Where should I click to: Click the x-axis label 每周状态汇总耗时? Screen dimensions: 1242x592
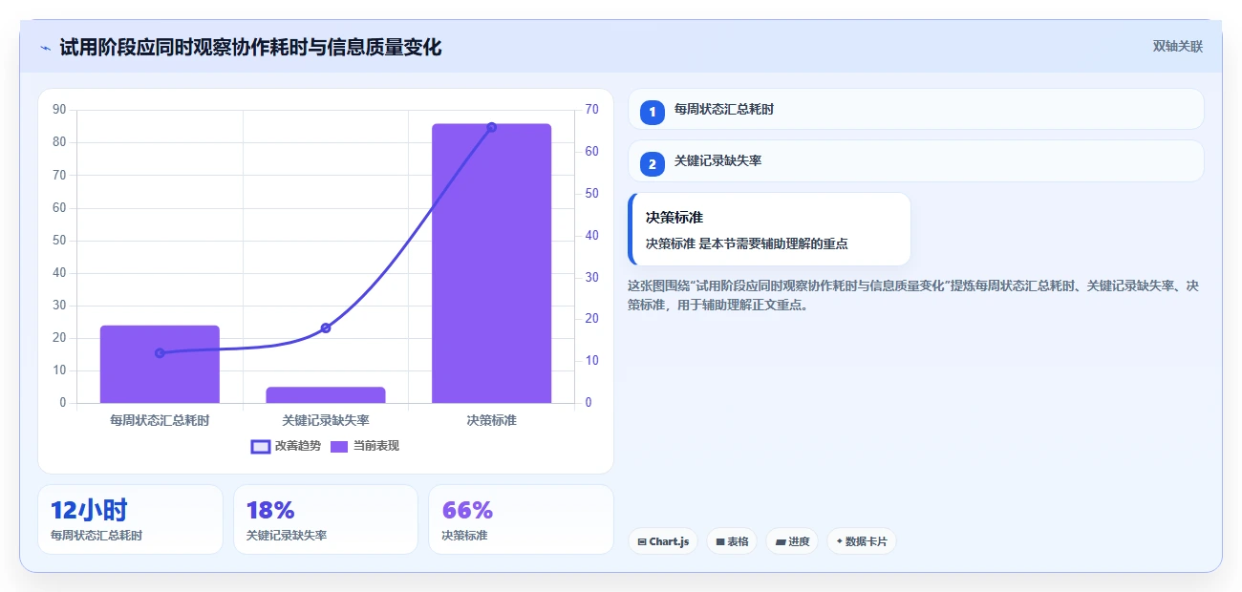pyautogui.click(x=160, y=420)
